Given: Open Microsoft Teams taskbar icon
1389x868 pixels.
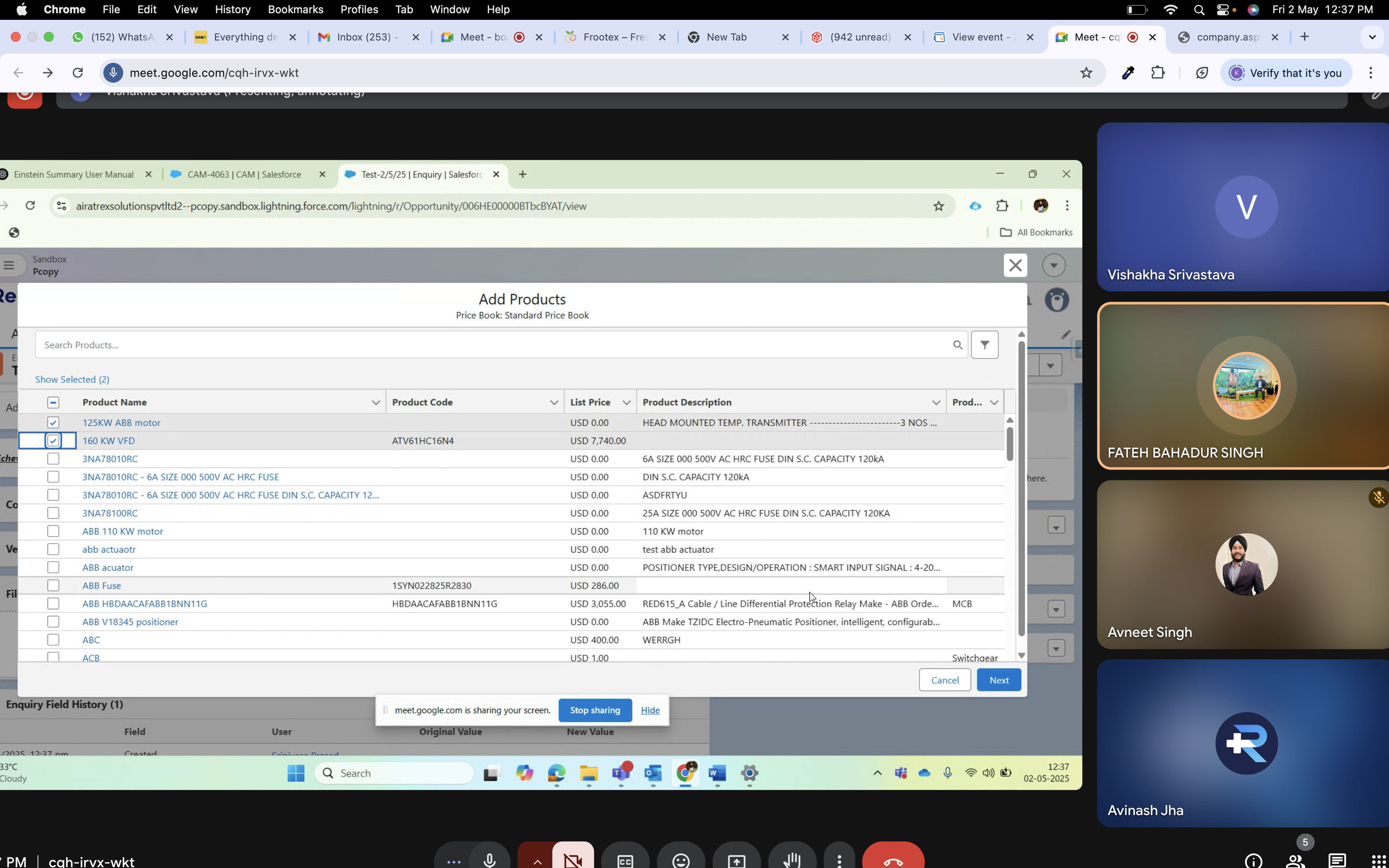Looking at the screenshot, I should [x=621, y=773].
